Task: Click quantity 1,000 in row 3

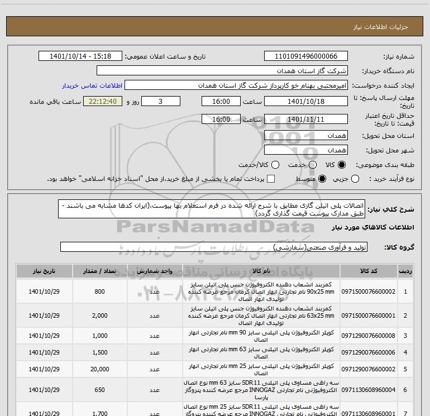Action: (x=99, y=336)
